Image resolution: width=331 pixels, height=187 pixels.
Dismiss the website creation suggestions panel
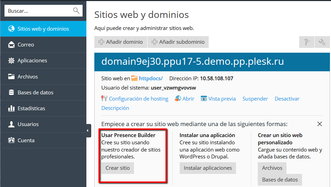point(320,124)
